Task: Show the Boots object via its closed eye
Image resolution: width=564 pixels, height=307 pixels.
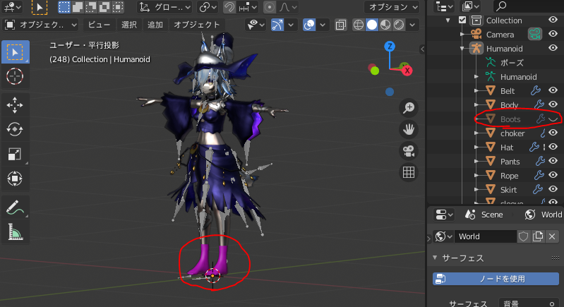Action: 553,119
